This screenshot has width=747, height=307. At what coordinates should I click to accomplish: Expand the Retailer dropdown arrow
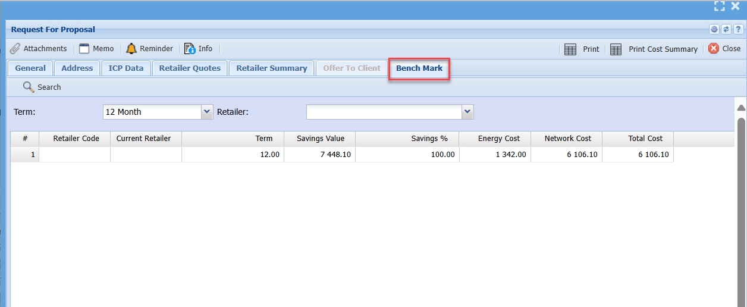tap(467, 111)
